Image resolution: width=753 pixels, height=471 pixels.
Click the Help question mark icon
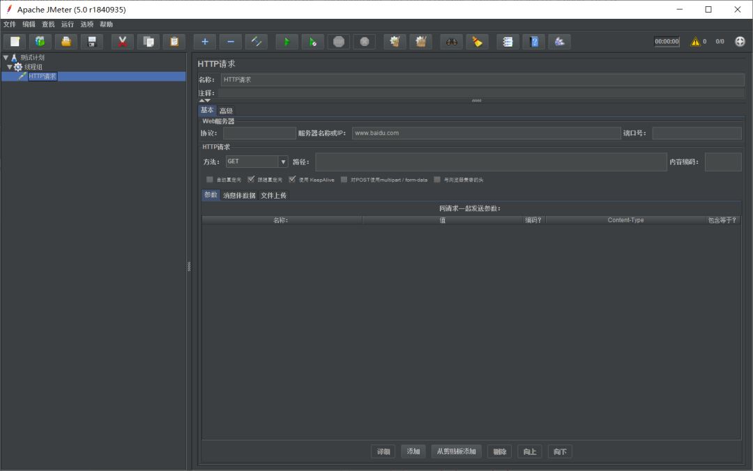coord(533,42)
